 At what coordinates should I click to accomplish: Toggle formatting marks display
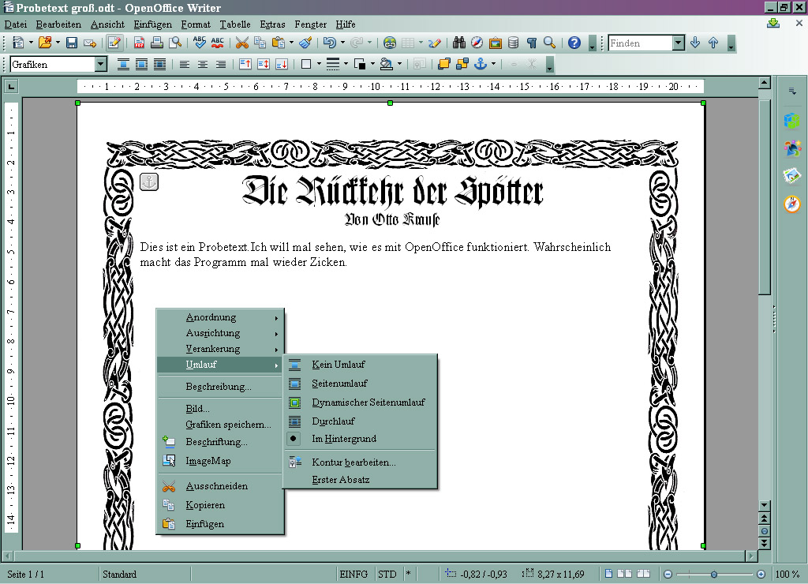532,43
